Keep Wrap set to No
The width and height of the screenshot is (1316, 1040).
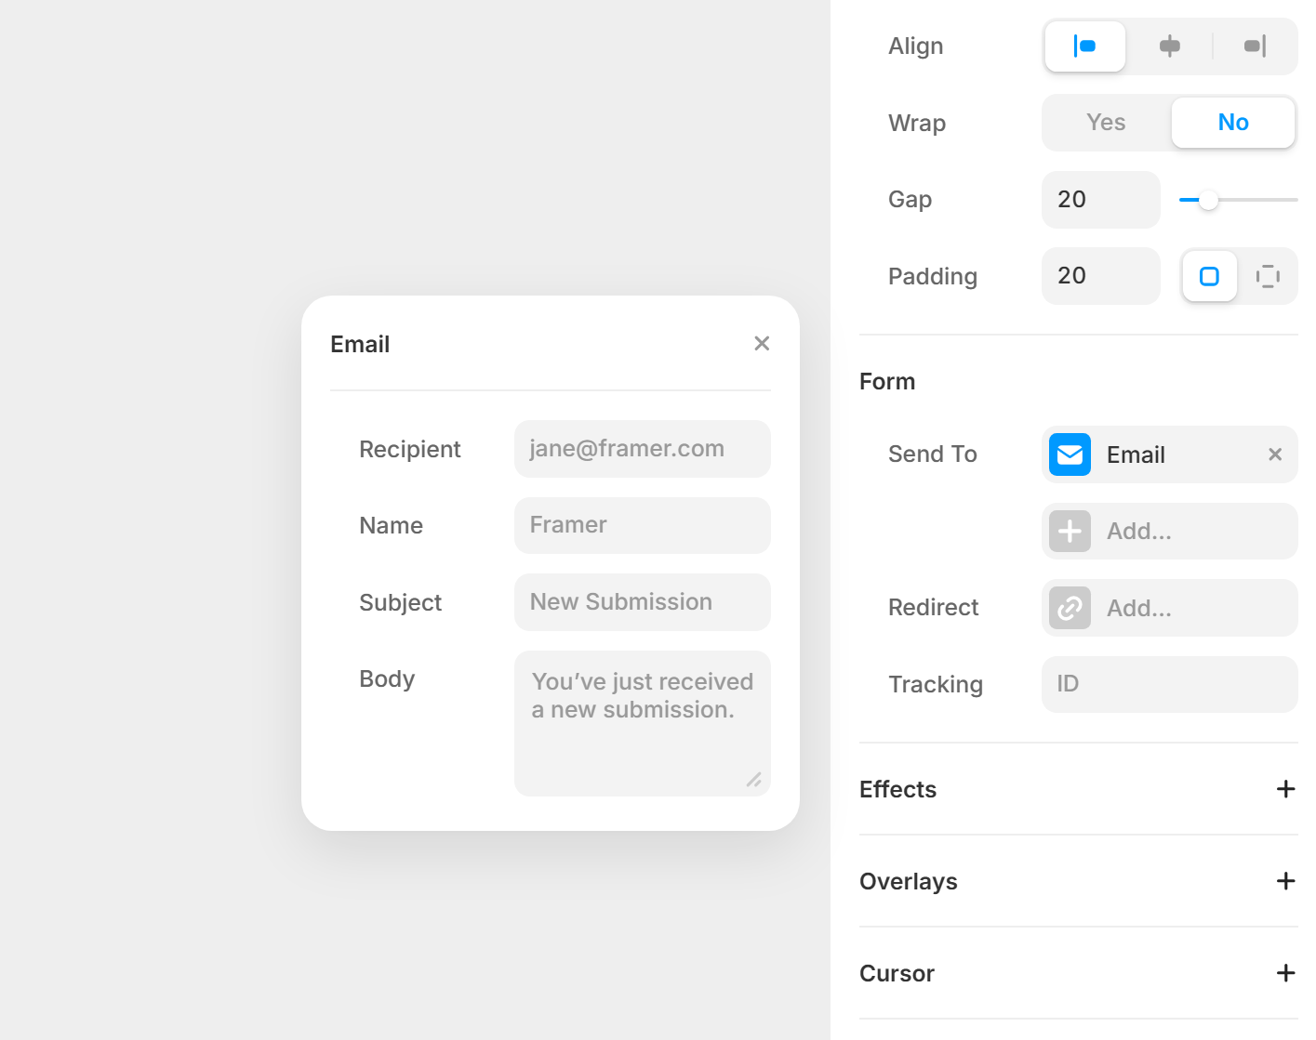(1233, 122)
